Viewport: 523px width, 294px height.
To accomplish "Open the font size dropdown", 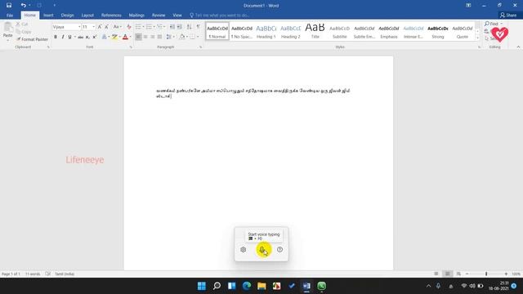I will tap(93, 27).
